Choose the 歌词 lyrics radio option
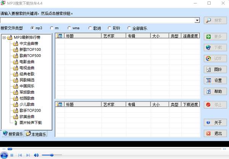Image resolution: width=229 pixels, height=159 pixels. point(90,28)
